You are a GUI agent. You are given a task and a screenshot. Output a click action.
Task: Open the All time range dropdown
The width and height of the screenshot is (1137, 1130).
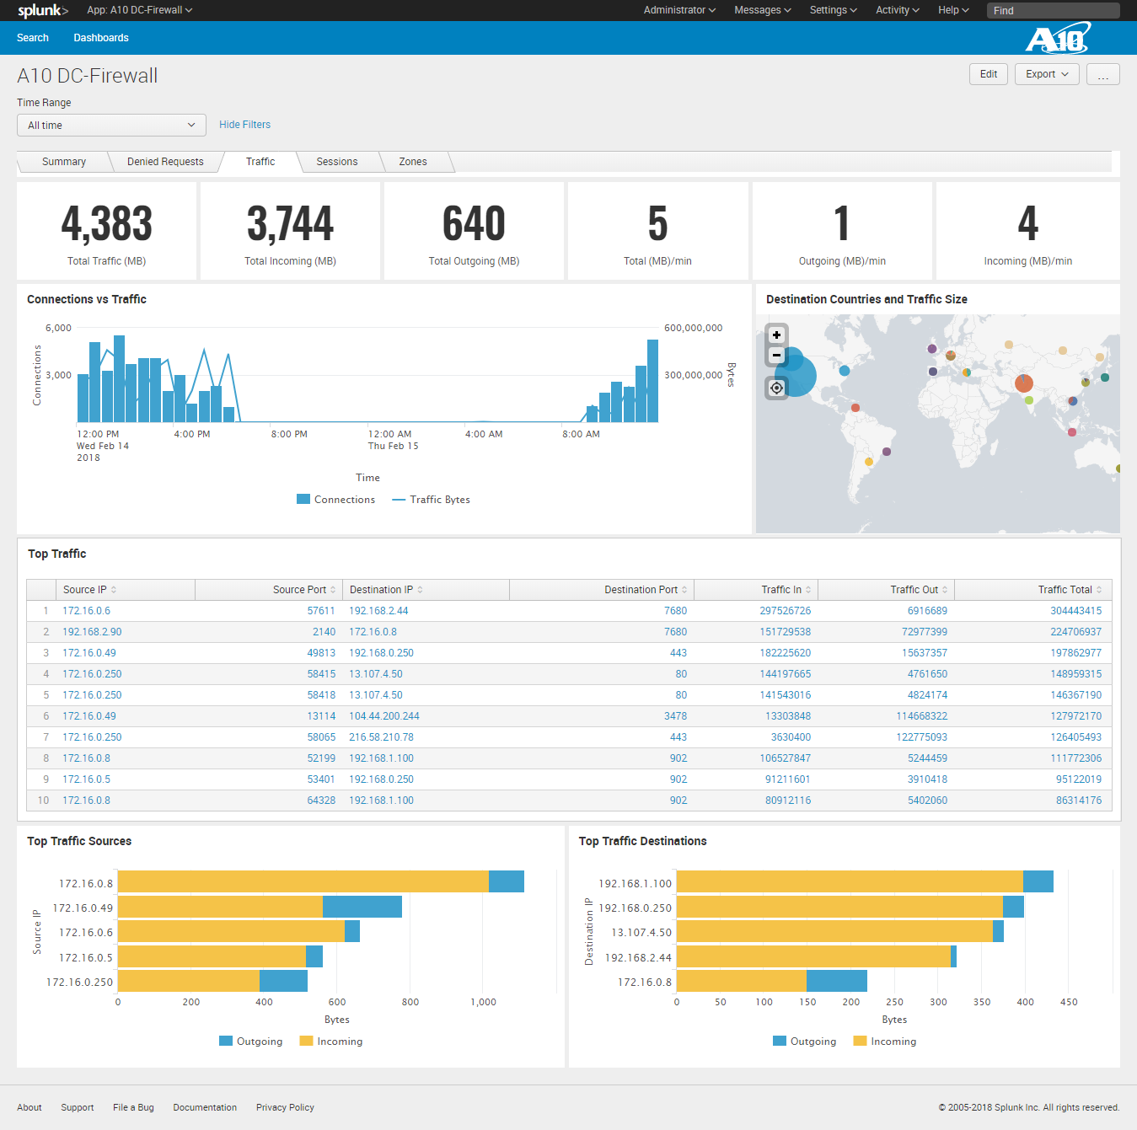pos(111,126)
